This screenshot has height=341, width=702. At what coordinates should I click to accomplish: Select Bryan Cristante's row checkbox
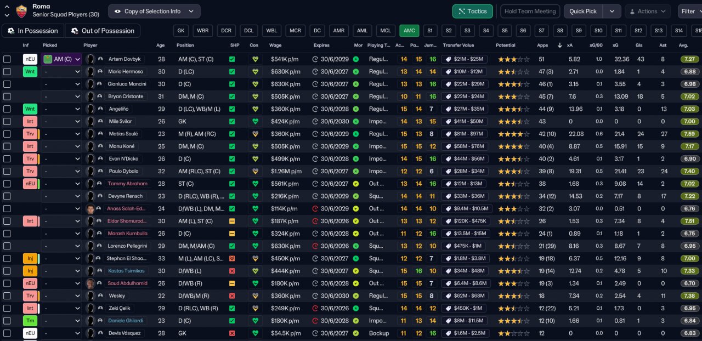coord(7,96)
